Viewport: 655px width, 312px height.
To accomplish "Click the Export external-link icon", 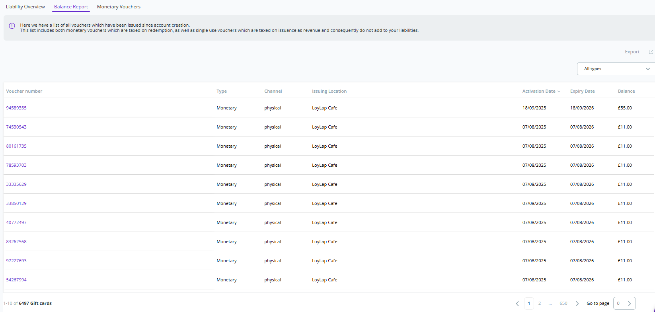I will click(x=651, y=52).
